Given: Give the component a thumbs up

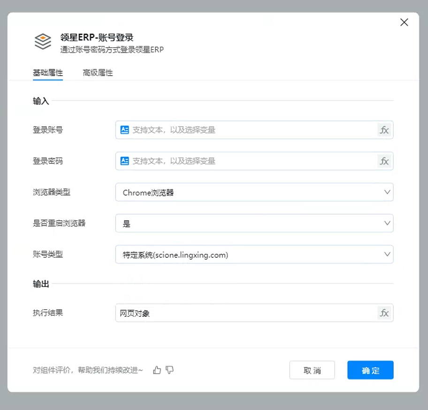Looking at the screenshot, I should (157, 370).
